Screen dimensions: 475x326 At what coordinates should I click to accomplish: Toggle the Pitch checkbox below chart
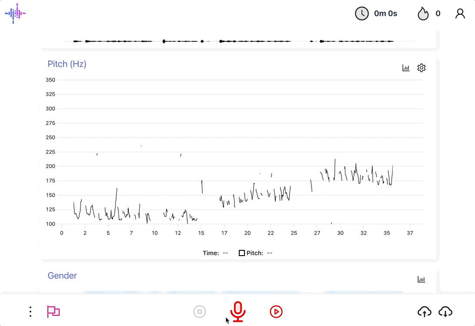(242, 253)
